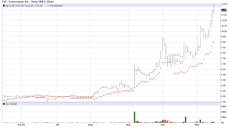229x131 pixels.
Task: Click the red TrendSpotter legend dot
Action: click(48, 6)
